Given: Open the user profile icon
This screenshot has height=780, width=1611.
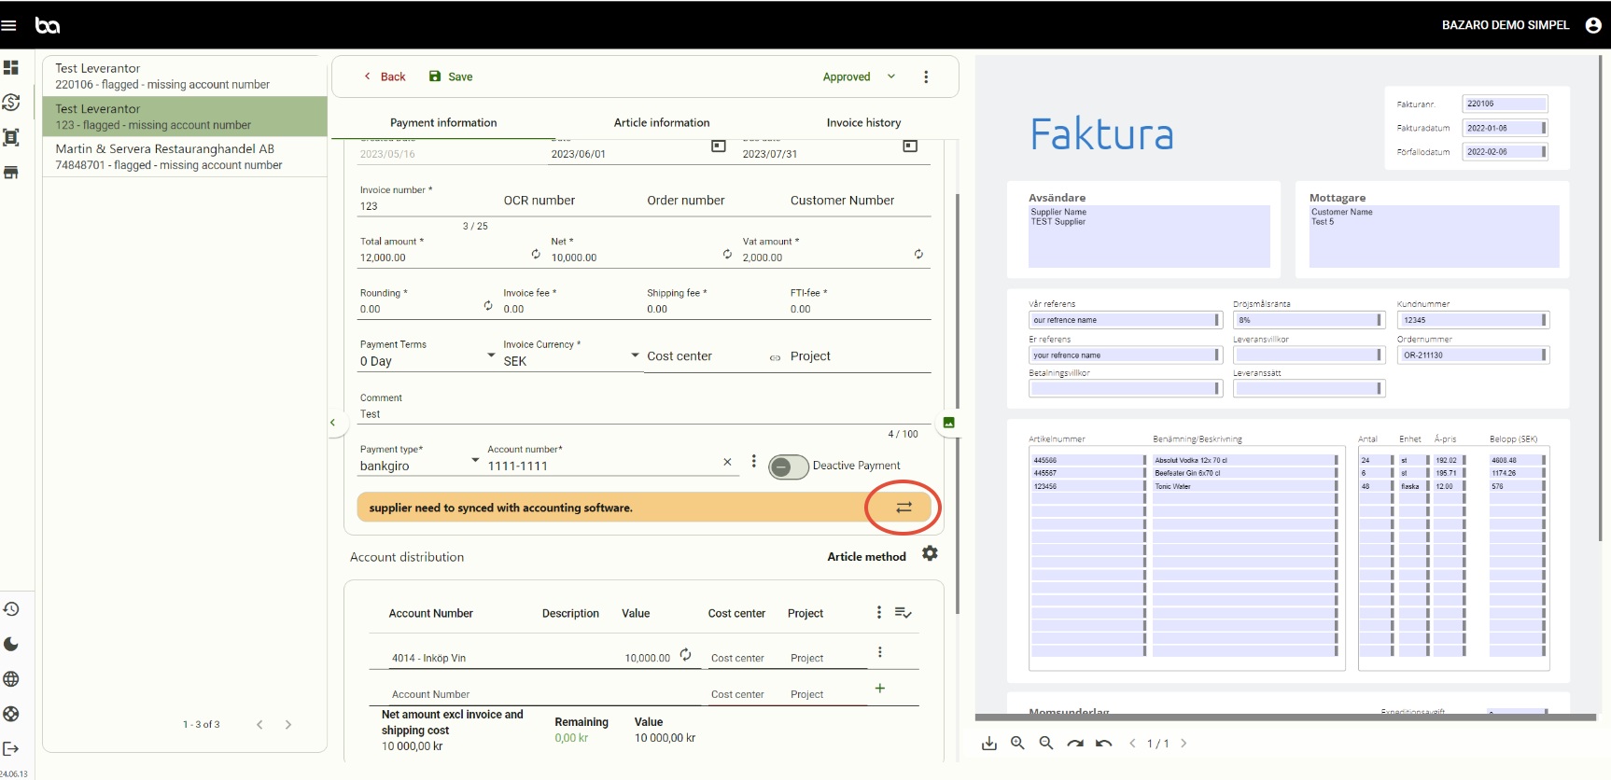Looking at the screenshot, I should pyautogui.click(x=1593, y=25).
